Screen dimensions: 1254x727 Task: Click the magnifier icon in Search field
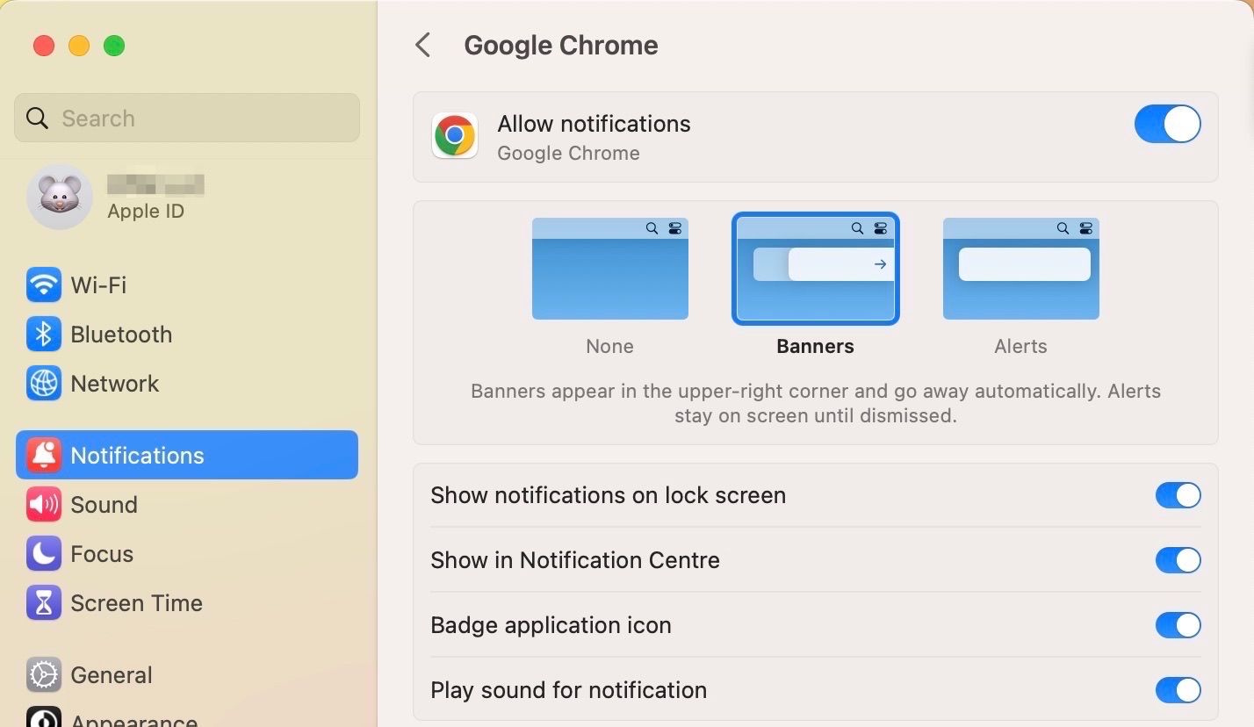click(37, 118)
